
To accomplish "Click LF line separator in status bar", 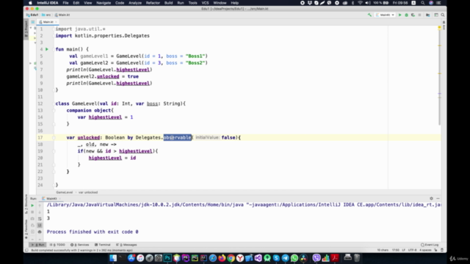I will [x=403, y=250].
